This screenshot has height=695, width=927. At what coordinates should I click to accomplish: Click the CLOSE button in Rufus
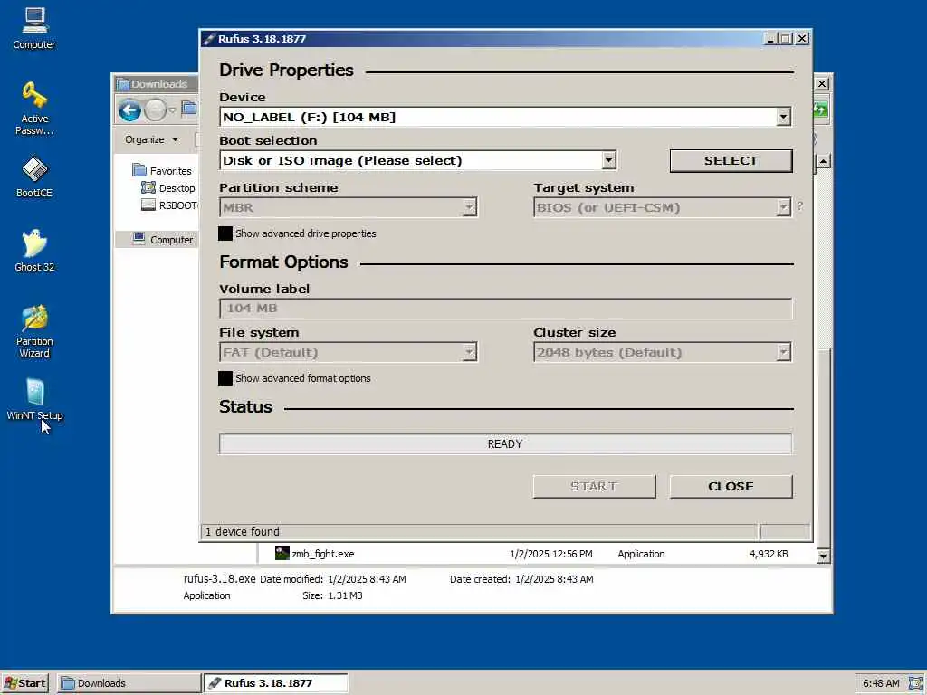pyautogui.click(x=731, y=486)
